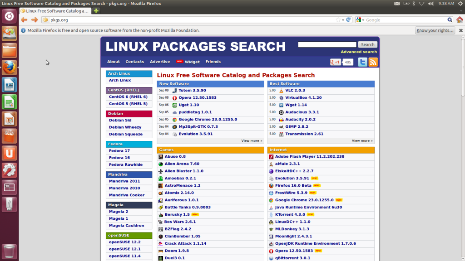Open Files manager in launcher
Screen dimensions: 465x261
(x=9, y=51)
